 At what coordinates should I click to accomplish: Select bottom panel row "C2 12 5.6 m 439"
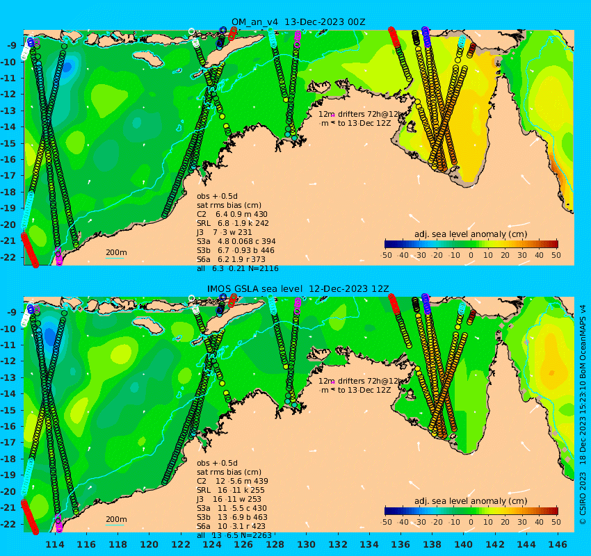(x=232, y=481)
